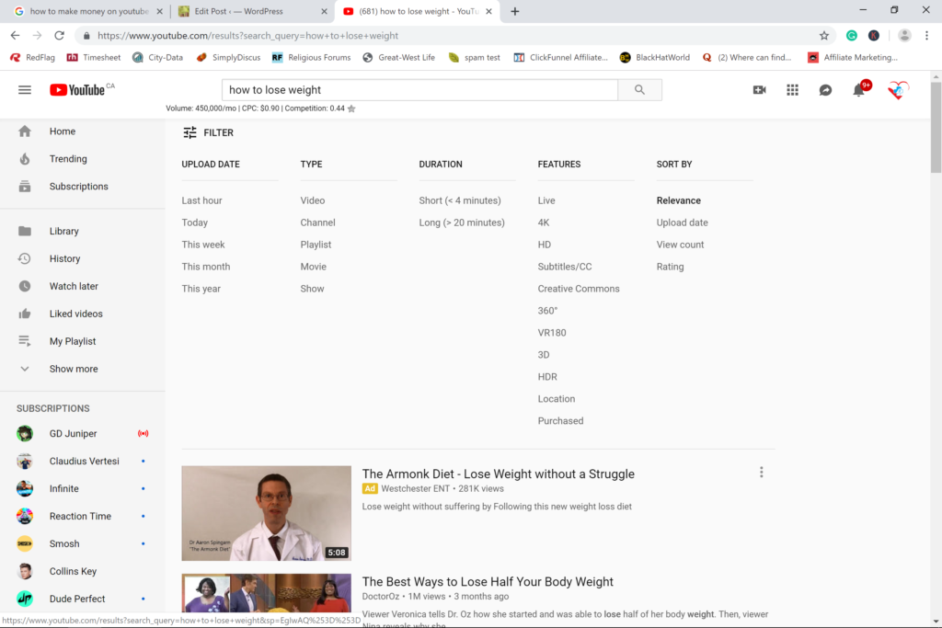Click the Home house icon in sidebar

[x=25, y=131]
